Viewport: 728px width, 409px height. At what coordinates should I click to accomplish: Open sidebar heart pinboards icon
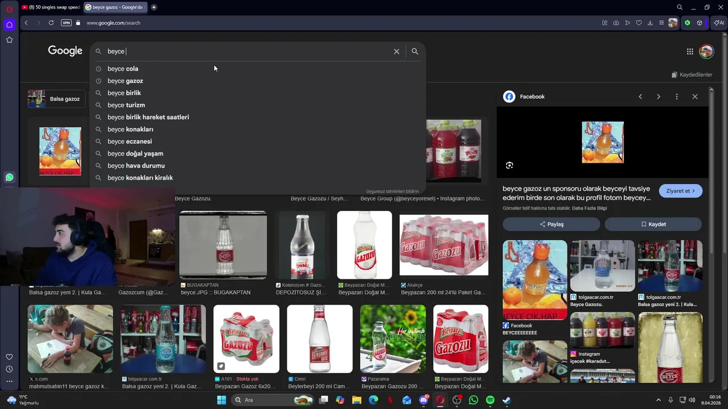pyautogui.click(x=9, y=357)
